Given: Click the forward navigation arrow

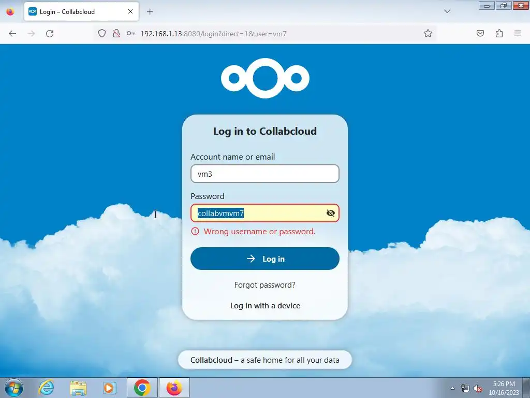Looking at the screenshot, I should (x=31, y=34).
